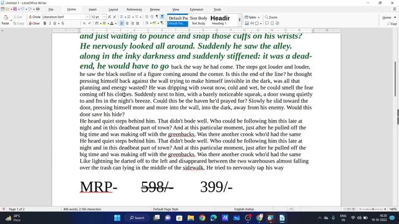This screenshot has width=399, height=224.
Task: Expand the paragraph styles gallery
Action: 239,20
